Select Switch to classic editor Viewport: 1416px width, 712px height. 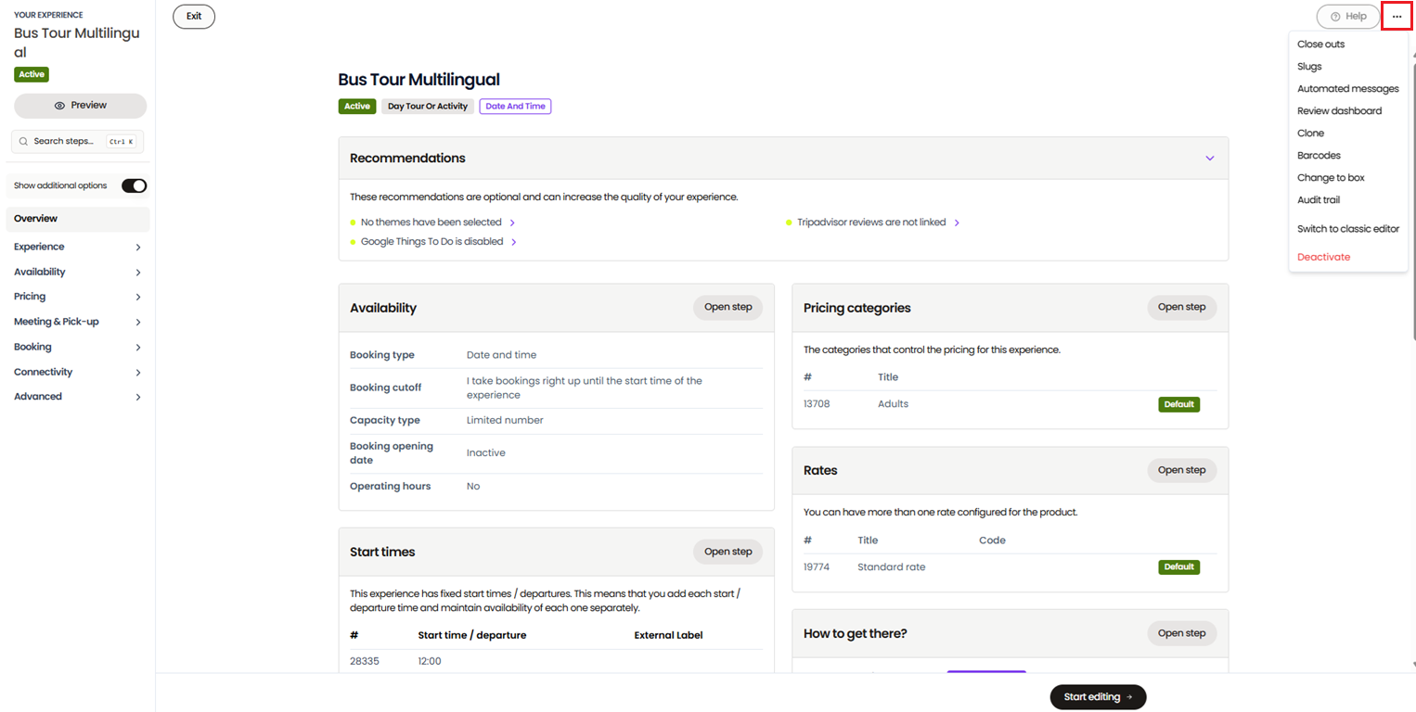click(x=1348, y=229)
